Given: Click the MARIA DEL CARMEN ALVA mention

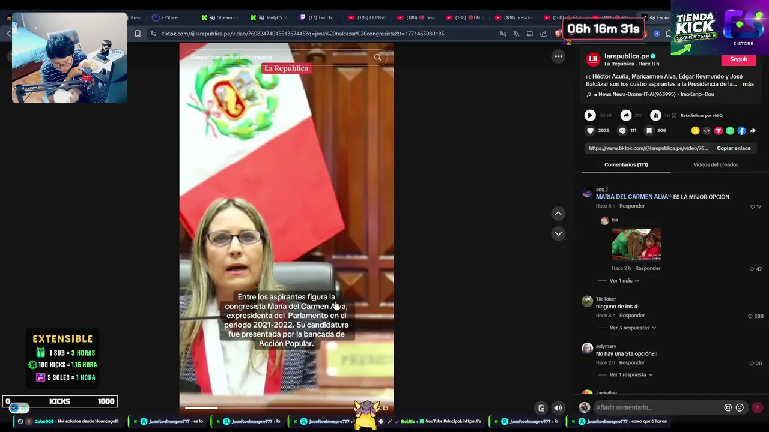Looking at the screenshot, I should (x=632, y=197).
